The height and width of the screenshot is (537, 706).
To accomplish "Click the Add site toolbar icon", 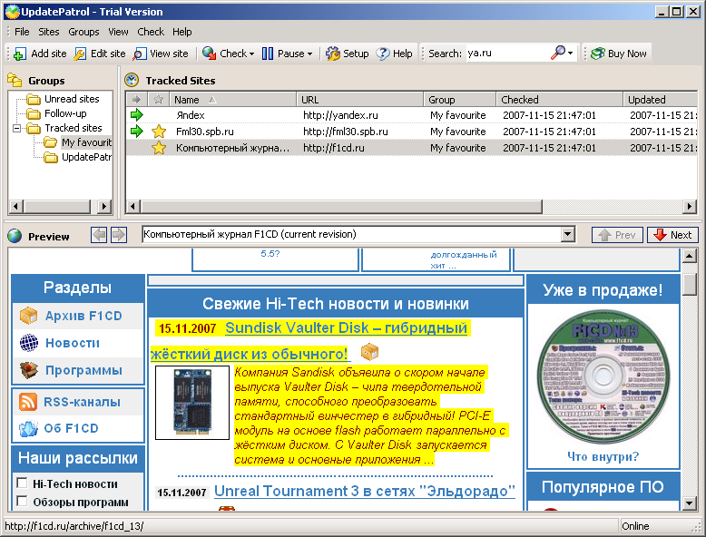I will pyautogui.click(x=20, y=54).
